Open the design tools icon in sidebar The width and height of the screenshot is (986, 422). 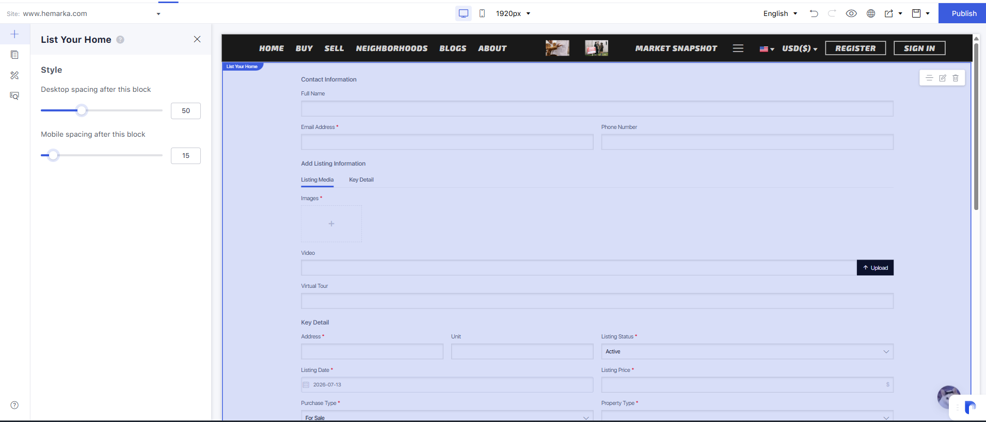click(x=14, y=75)
